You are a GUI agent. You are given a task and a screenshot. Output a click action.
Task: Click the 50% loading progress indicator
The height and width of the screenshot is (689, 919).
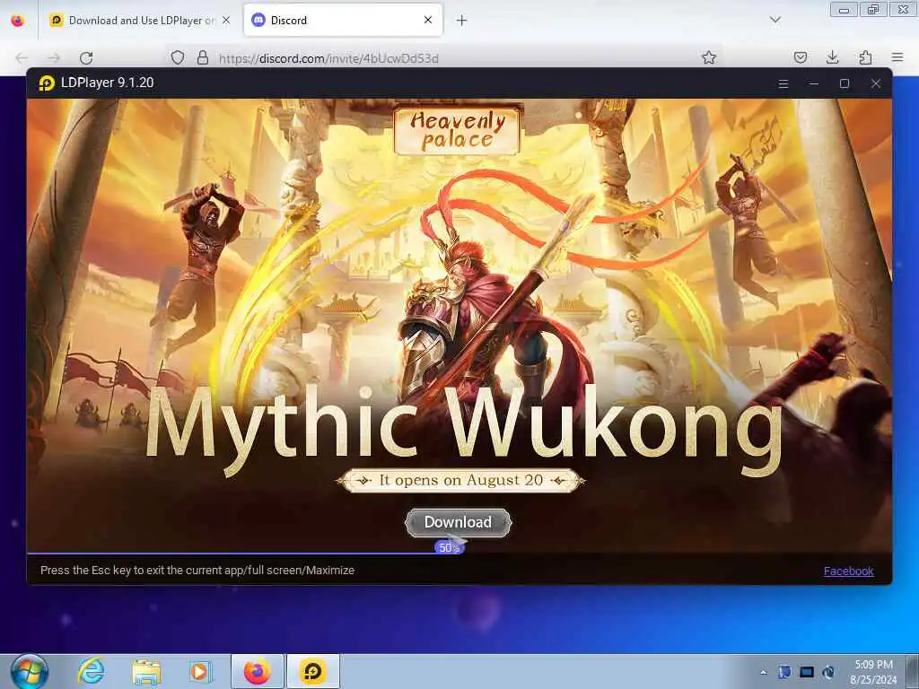tap(449, 548)
